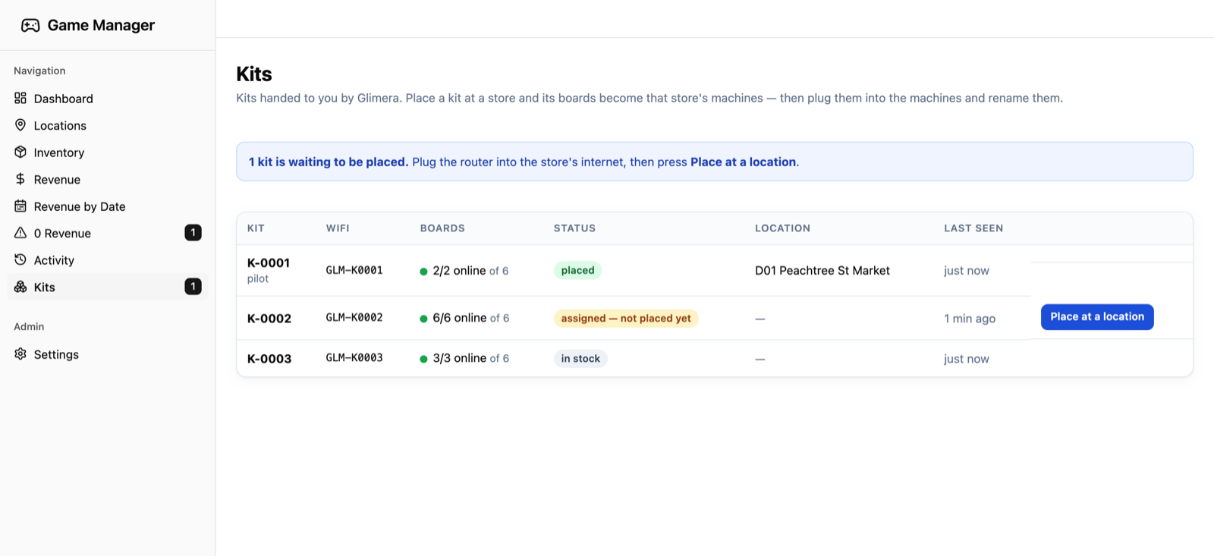Select the K-0001 pilot kit row
The height and width of the screenshot is (556, 1214).
[x=714, y=270]
